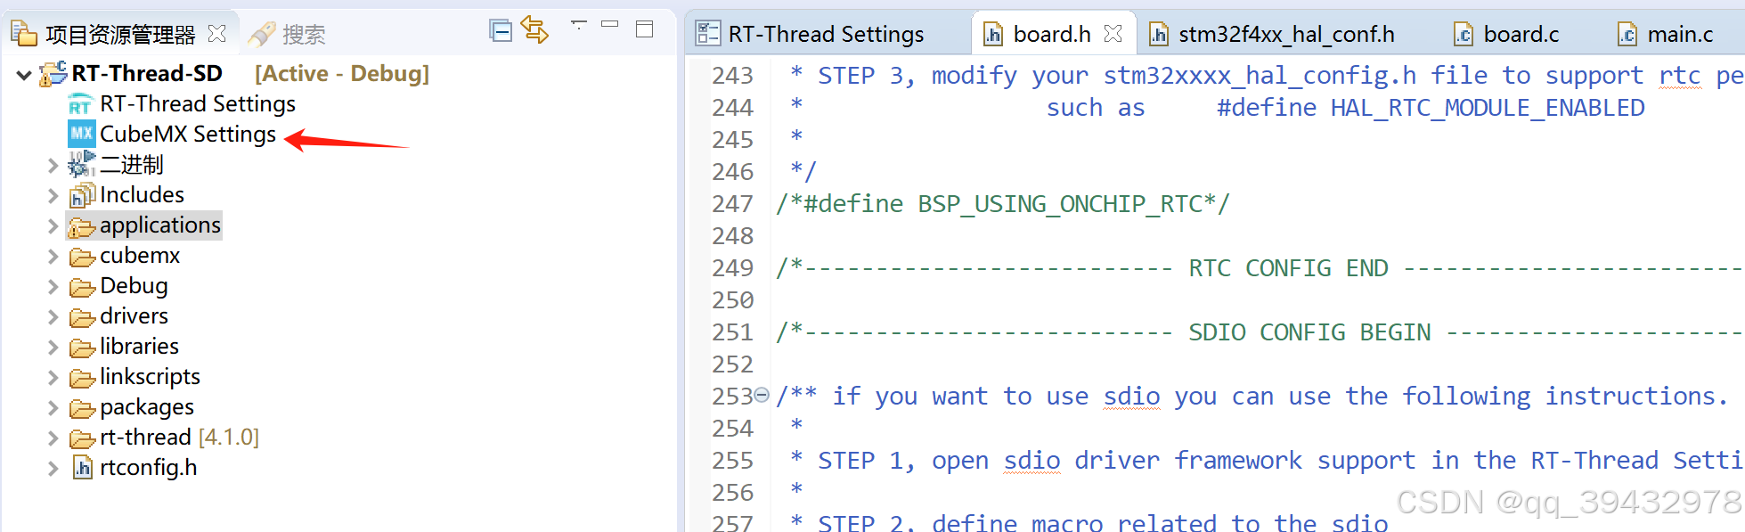Click the RT-Thread Settings tab icon
This screenshot has height=532, width=1745.
[x=708, y=34]
